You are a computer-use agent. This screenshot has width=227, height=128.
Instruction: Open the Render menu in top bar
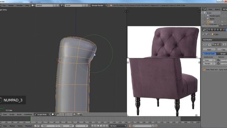click(x=11, y=5)
